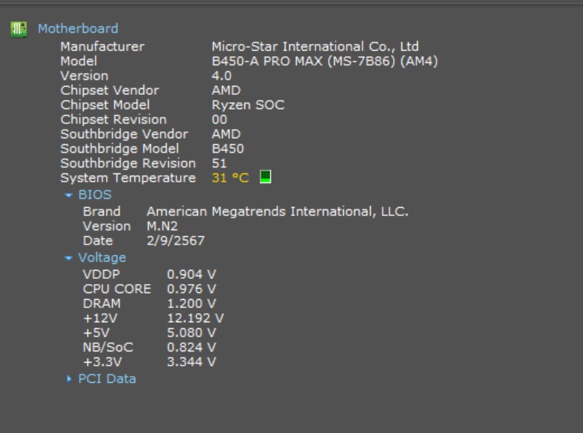Screen dimensions: 583x433
Task: Click the 31 °C system temperature value
Action: point(229,178)
